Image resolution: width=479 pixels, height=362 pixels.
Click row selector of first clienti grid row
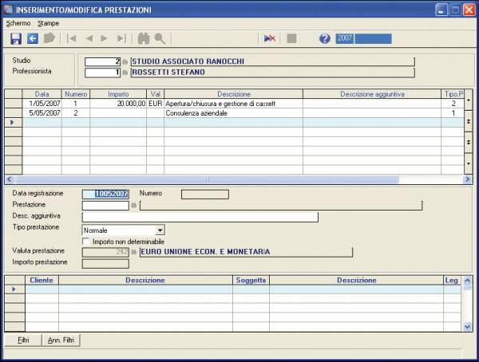tap(14, 289)
